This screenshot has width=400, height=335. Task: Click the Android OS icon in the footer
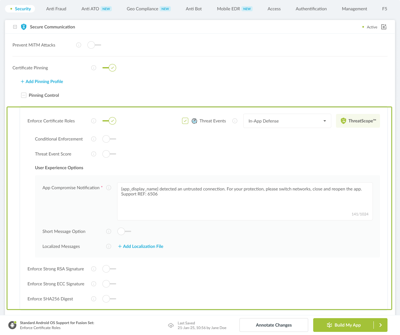pos(12,325)
